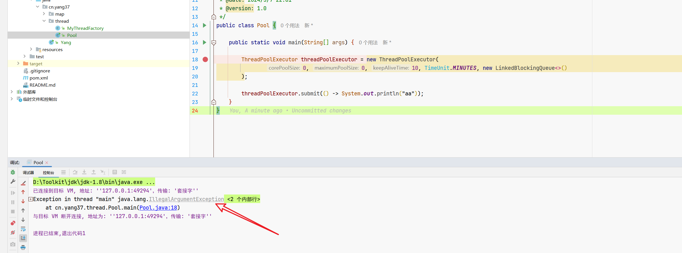Click inside the submit call on line 22
Screen dimensions: 682x253
(x=332, y=93)
